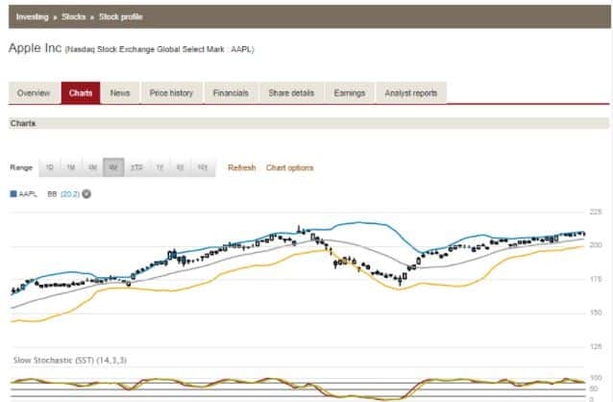The image size is (613, 402).
Task: Click the Investing breadcrumb link
Action: [x=33, y=16]
